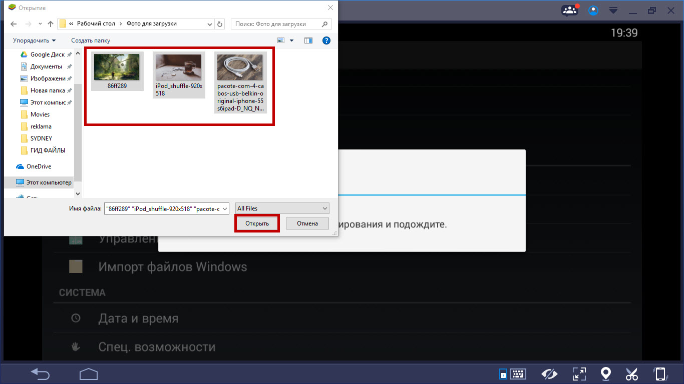Open the location pin tool

(x=606, y=373)
